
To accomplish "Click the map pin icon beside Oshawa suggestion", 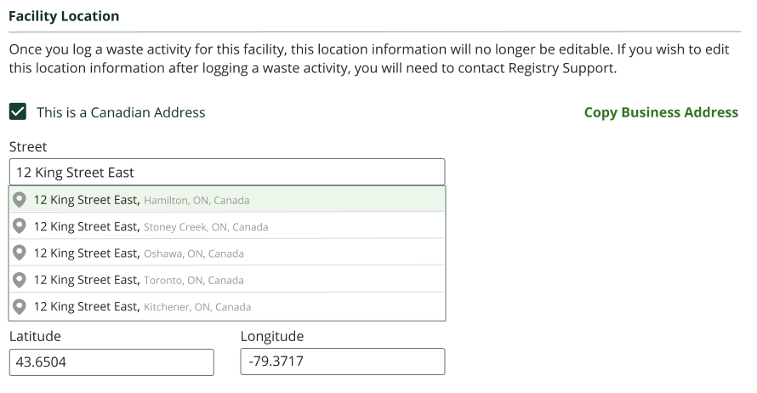I will coord(20,253).
